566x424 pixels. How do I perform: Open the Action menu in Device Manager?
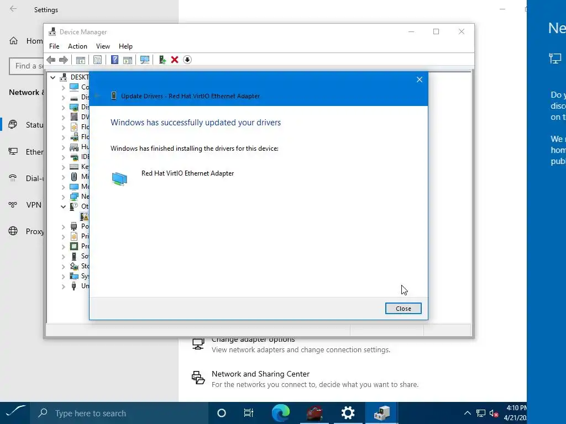[x=77, y=46]
